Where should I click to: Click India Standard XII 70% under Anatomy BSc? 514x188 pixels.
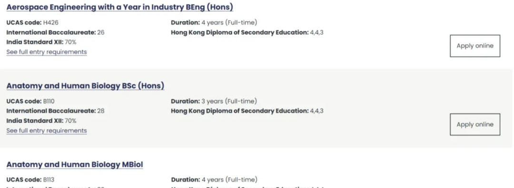tap(41, 121)
